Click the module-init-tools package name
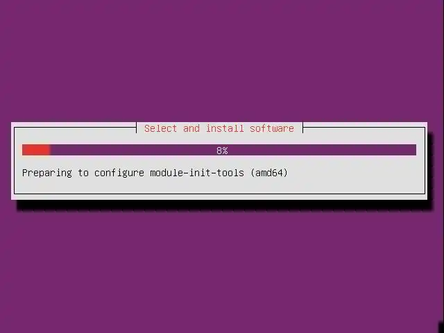The image size is (444, 333). [197, 173]
